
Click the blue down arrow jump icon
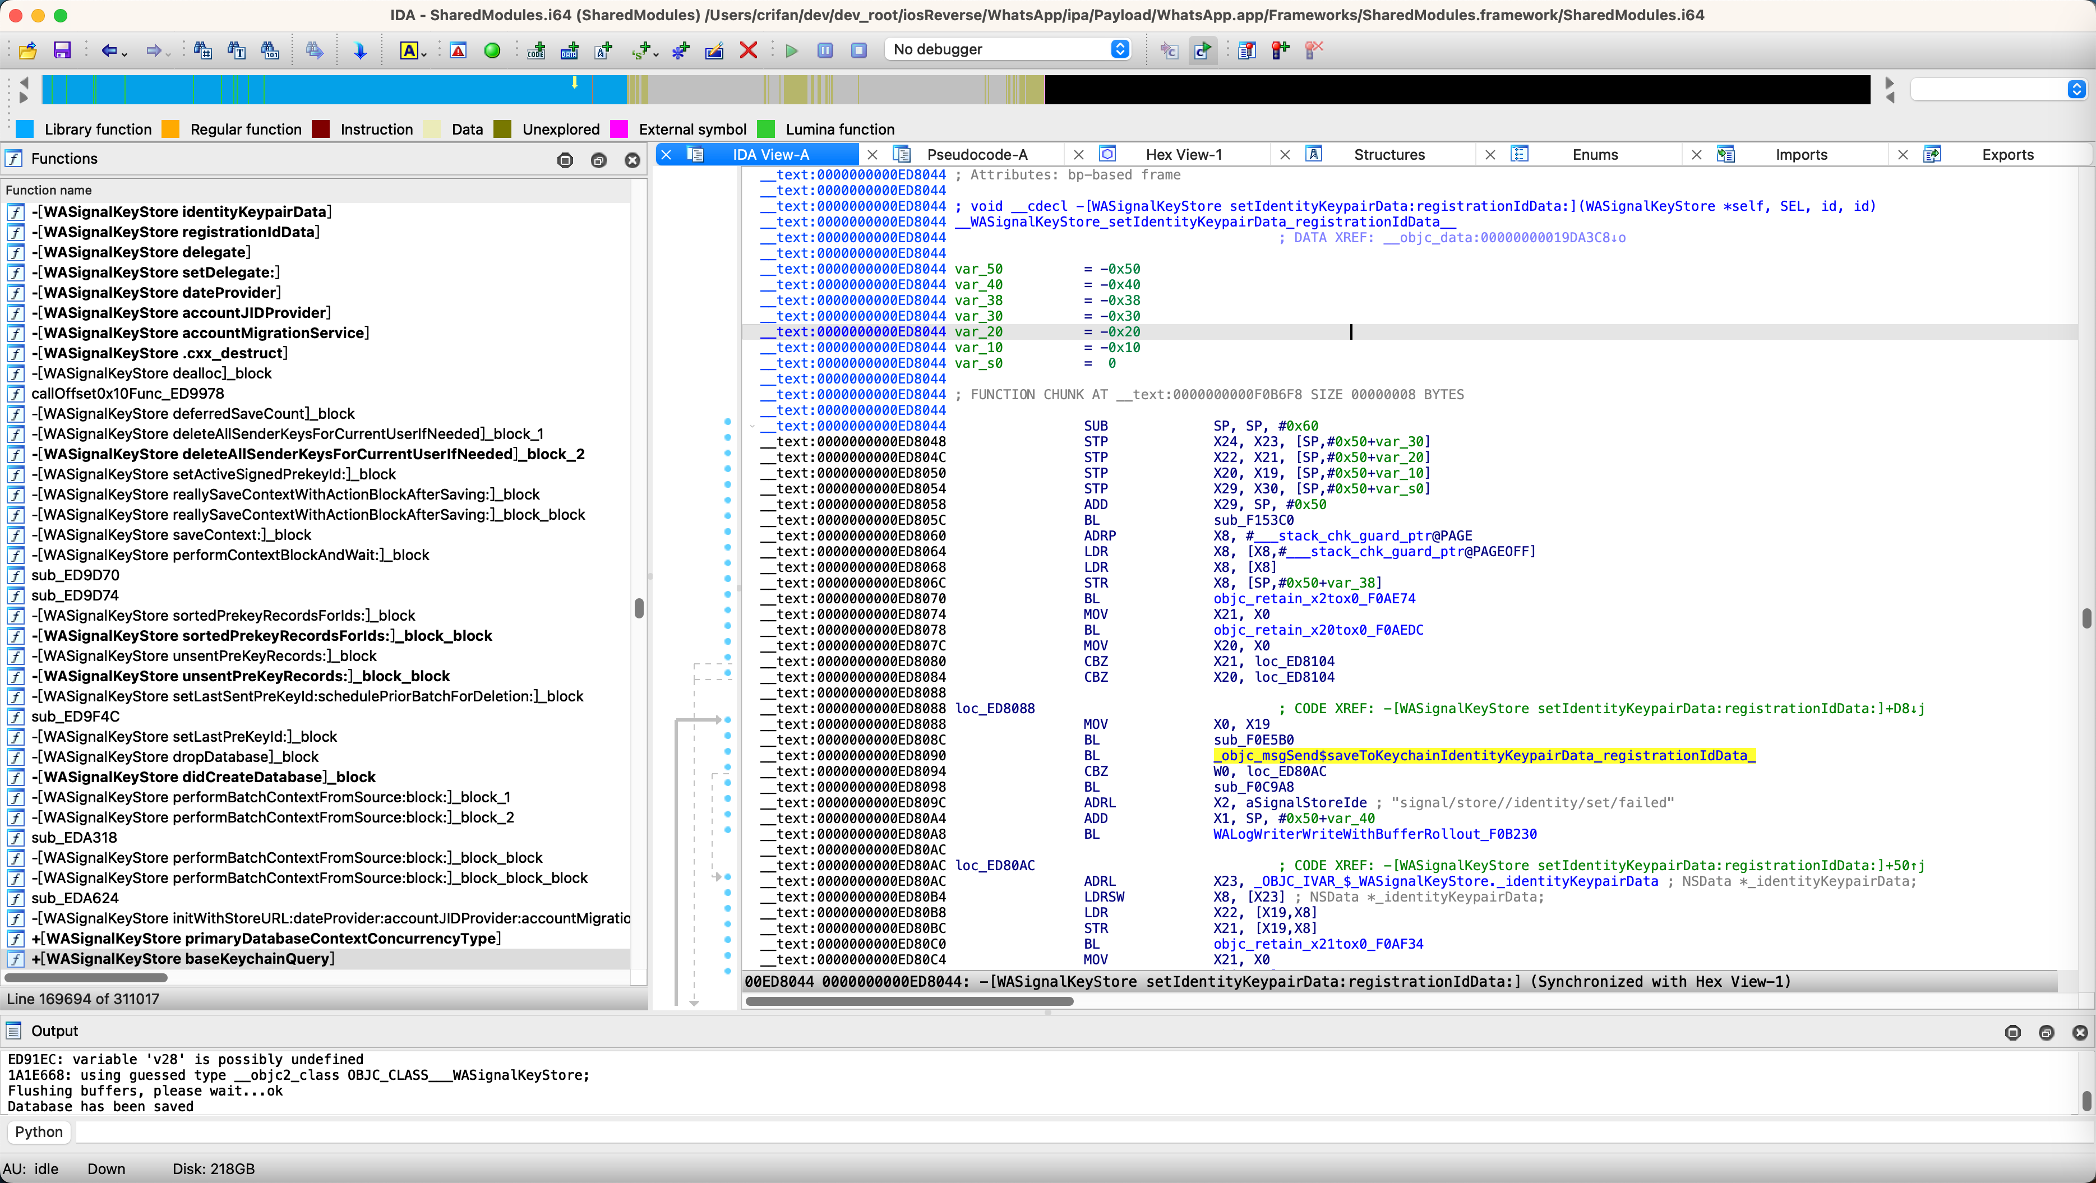point(359,50)
